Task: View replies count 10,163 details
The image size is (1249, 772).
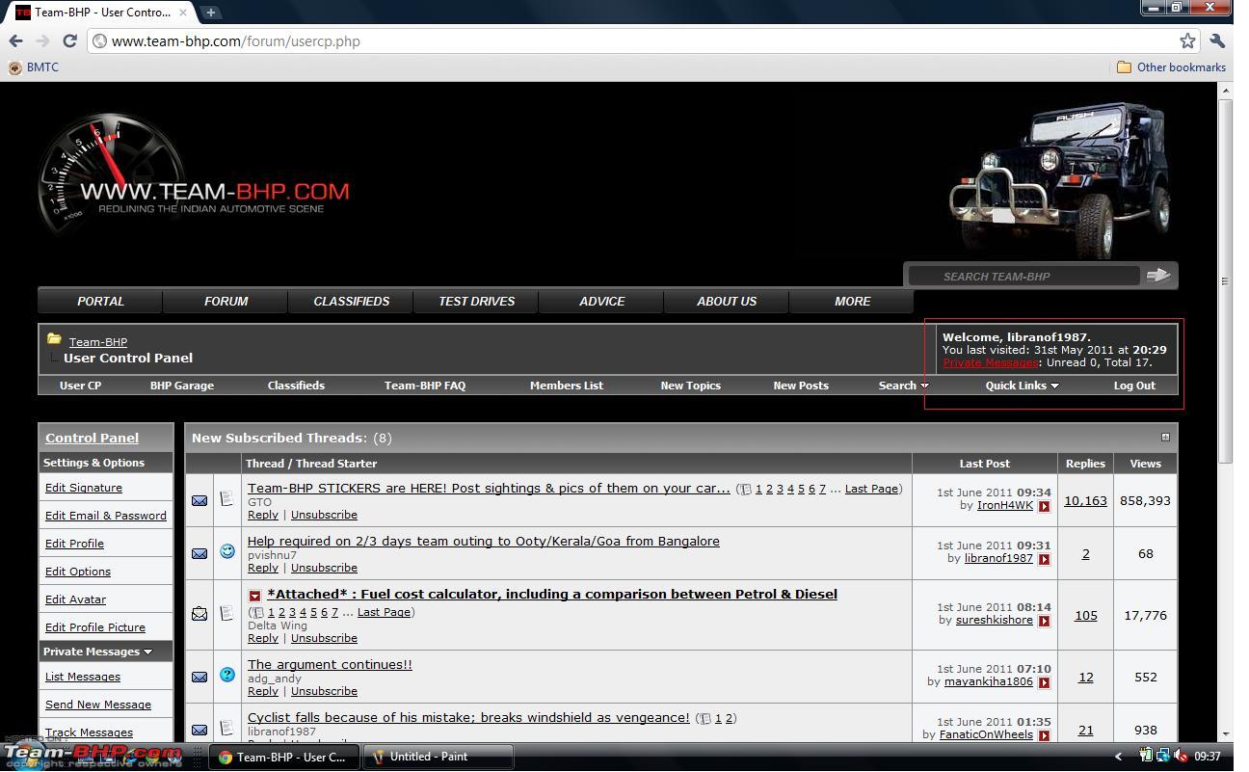Action: (x=1085, y=500)
